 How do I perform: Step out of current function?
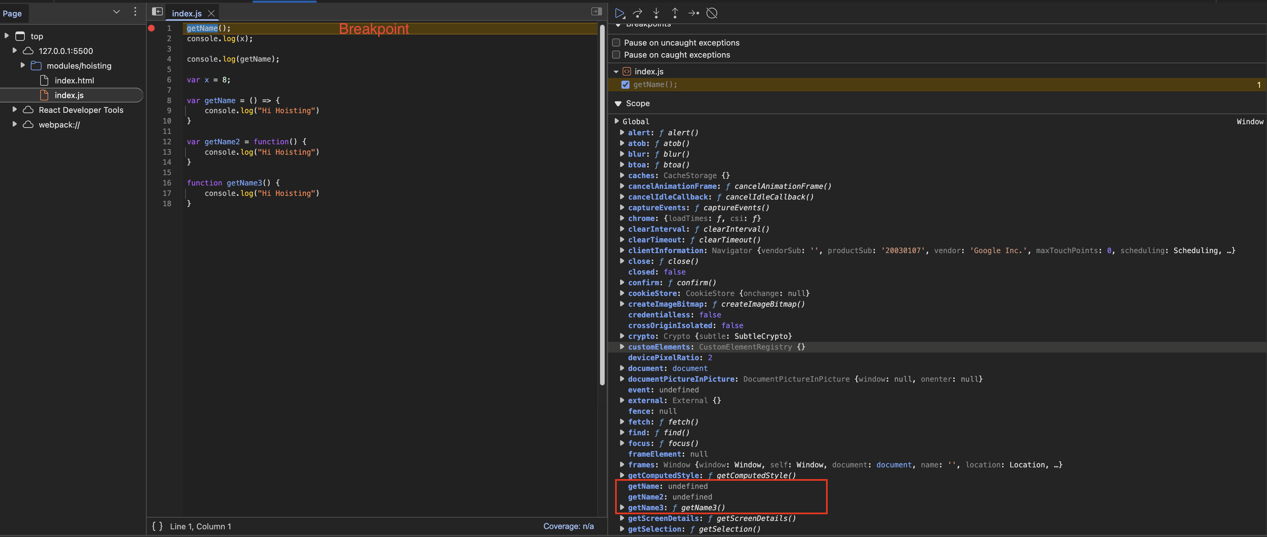tap(675, 13)
